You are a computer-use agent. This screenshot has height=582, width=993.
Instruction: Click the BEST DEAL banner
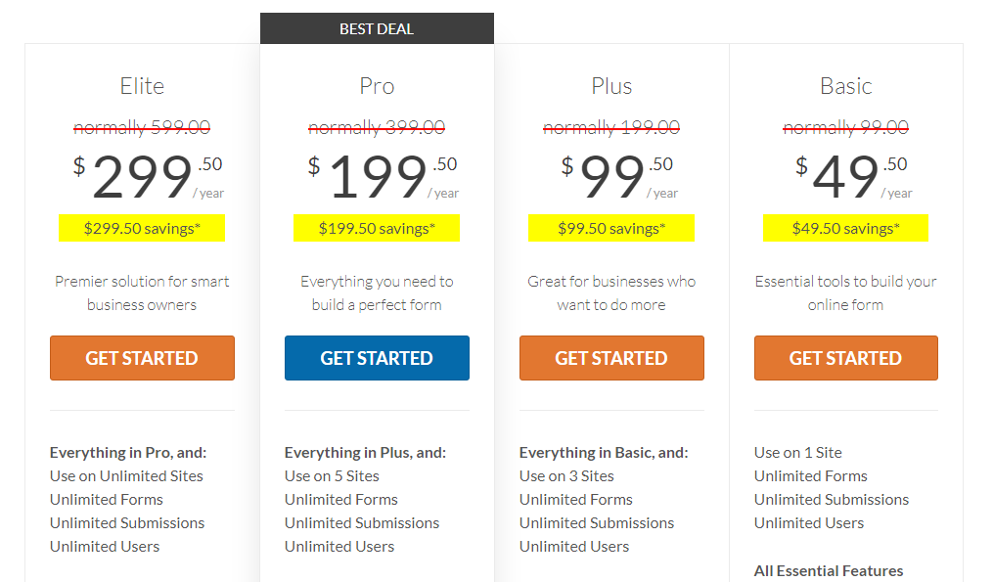pos(377,28)
